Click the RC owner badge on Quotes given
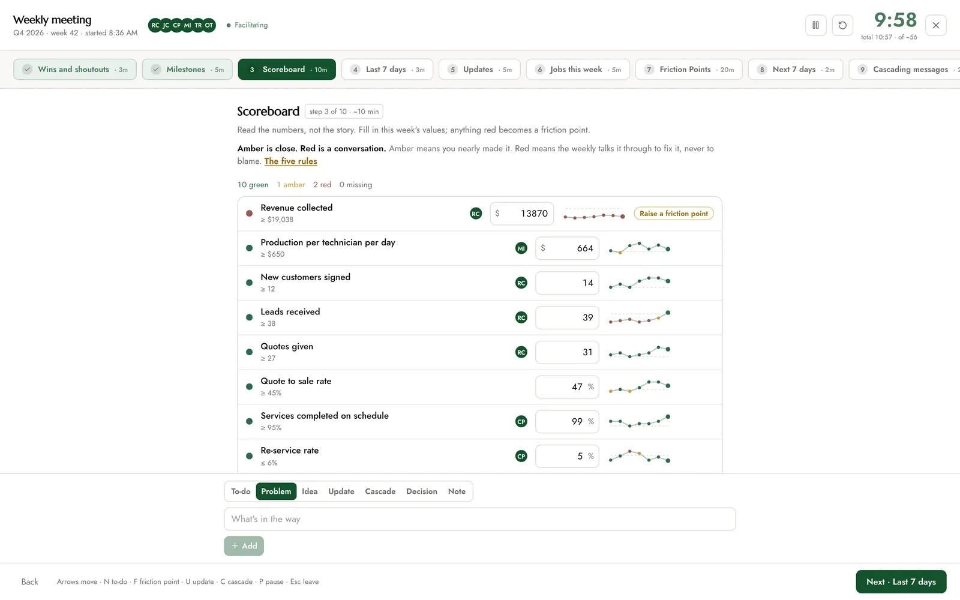960x600 pixels. click(x=521, y=352)
